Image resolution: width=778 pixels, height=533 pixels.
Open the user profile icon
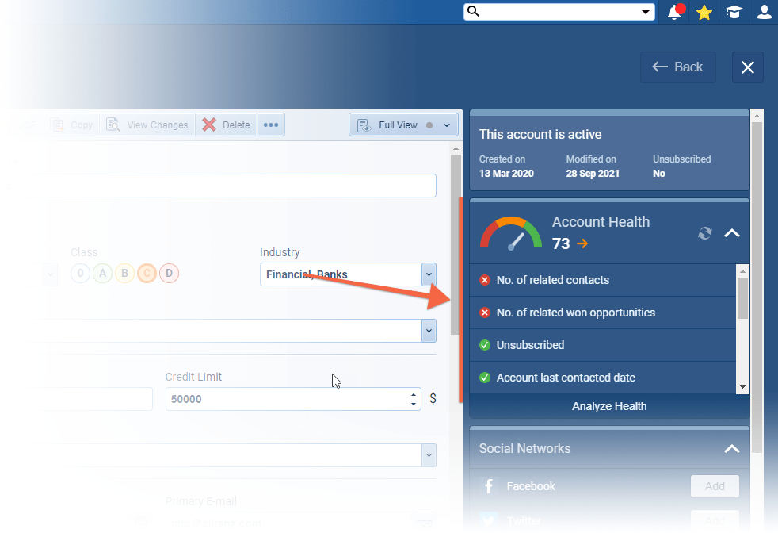(x=763, y=12)
